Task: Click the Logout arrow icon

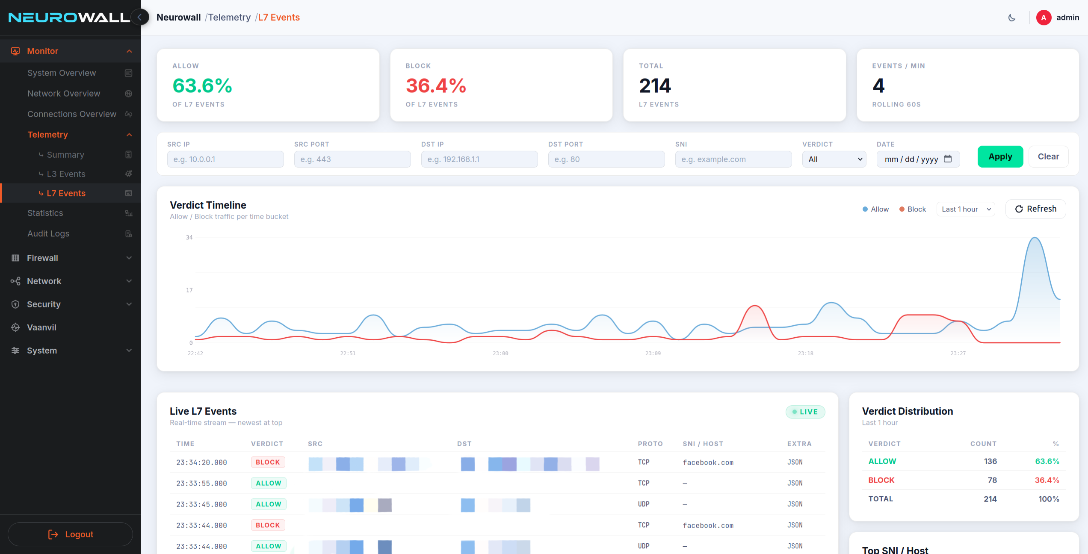Action: [x=53, y=534]
